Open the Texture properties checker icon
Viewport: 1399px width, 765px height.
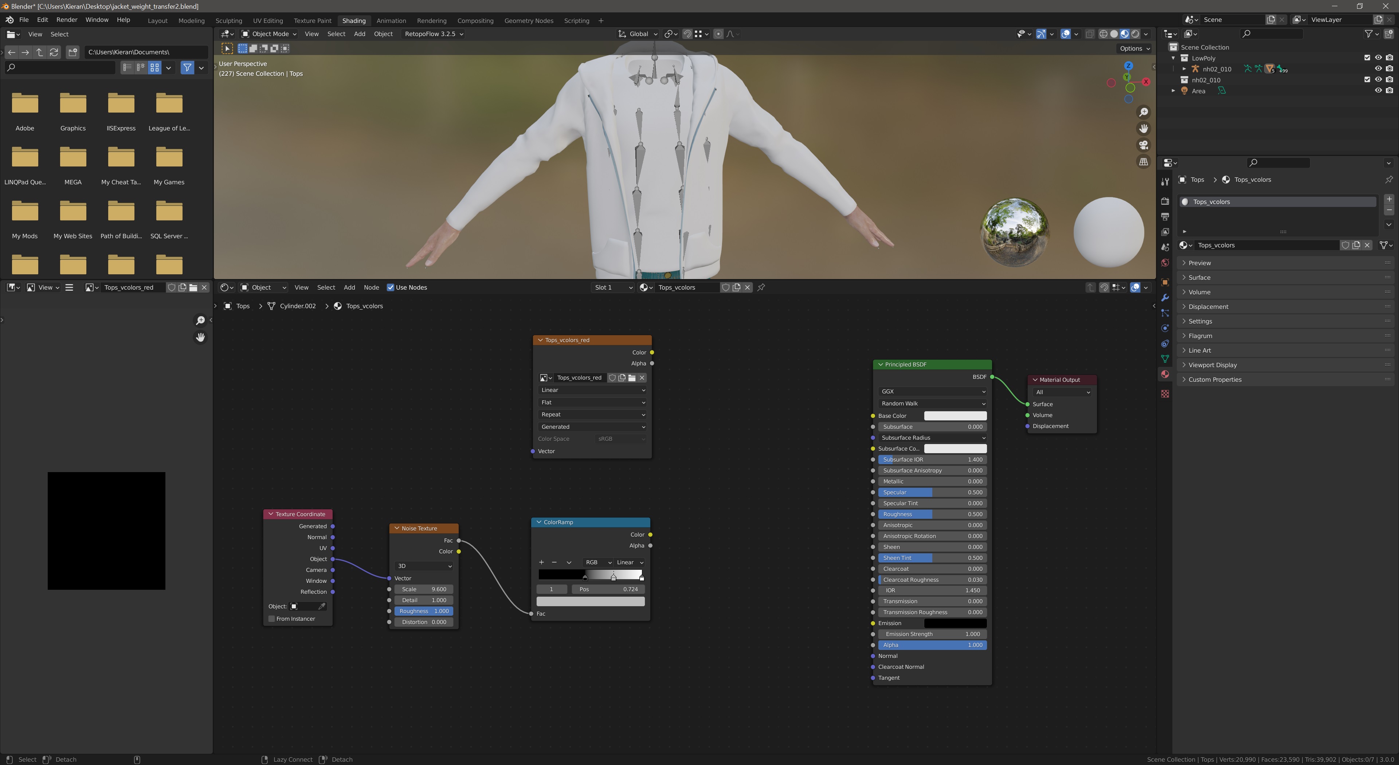pyautogui.click(x=1165, y=394)
